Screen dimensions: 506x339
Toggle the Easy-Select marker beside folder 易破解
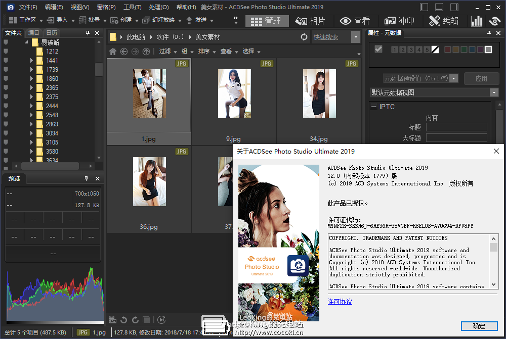click(6, 42)
